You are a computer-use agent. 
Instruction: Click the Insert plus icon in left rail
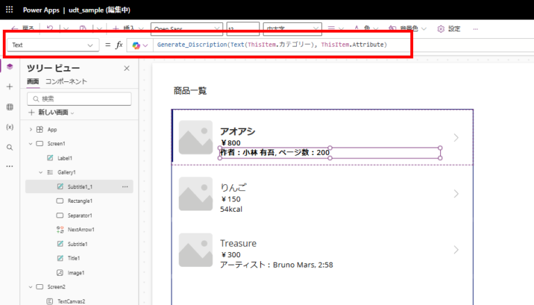click(9, 87)
